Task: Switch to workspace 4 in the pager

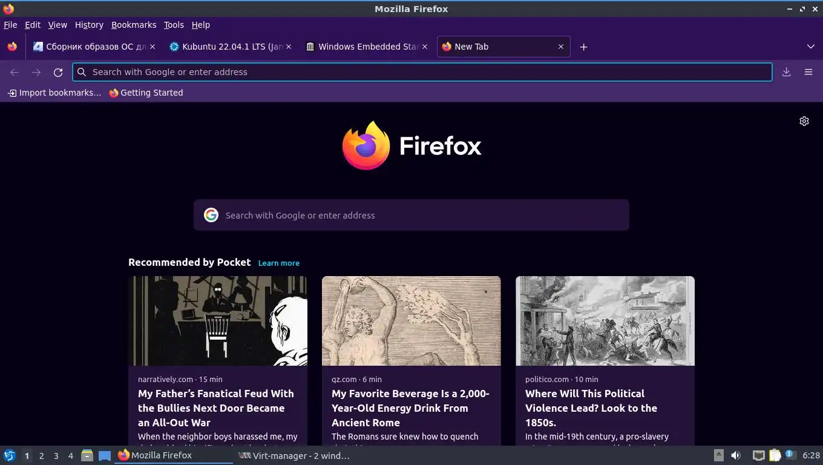Action: click(x=70, y=455)
